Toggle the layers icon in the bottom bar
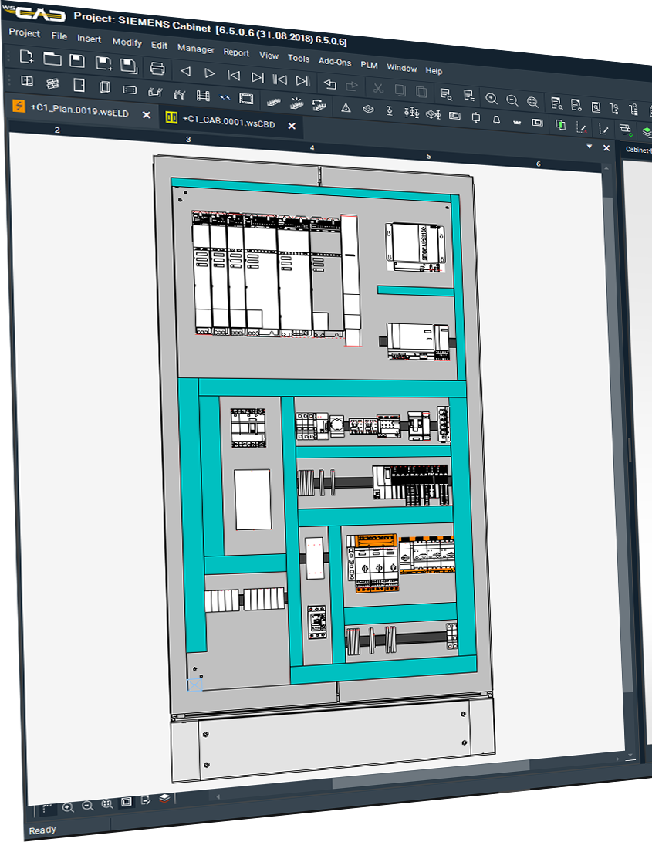 tap(165, 799)
